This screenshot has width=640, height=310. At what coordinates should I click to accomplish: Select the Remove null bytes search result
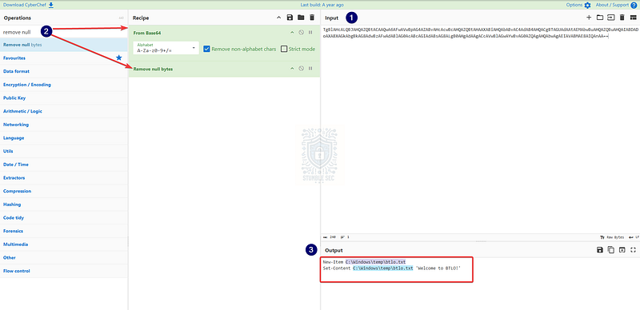[64, 45]
